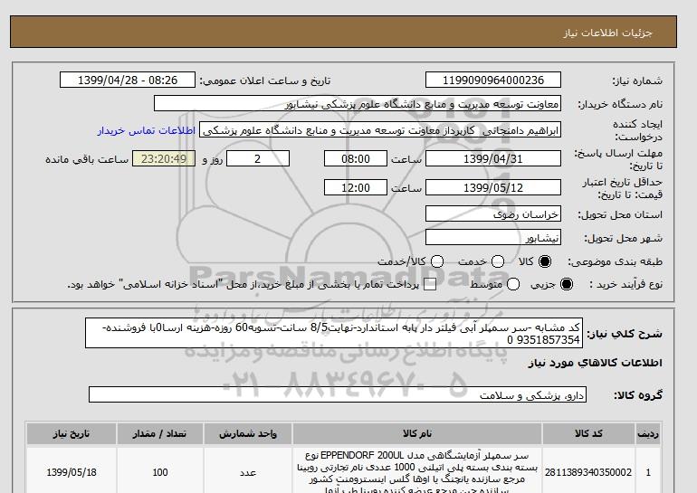This screenshot has height=493, width=697.
Task: Click the delivery city field نیشابور
Action: 493,238
